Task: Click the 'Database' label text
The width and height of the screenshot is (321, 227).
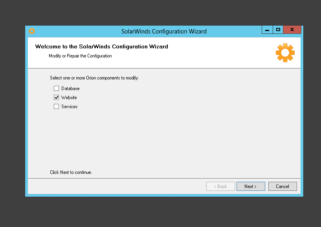Action: point(70,89)
